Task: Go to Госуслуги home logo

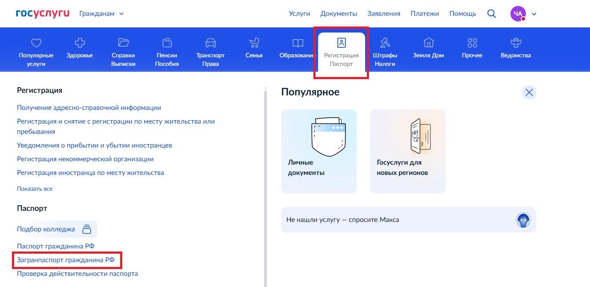Action: pos(42,13)
